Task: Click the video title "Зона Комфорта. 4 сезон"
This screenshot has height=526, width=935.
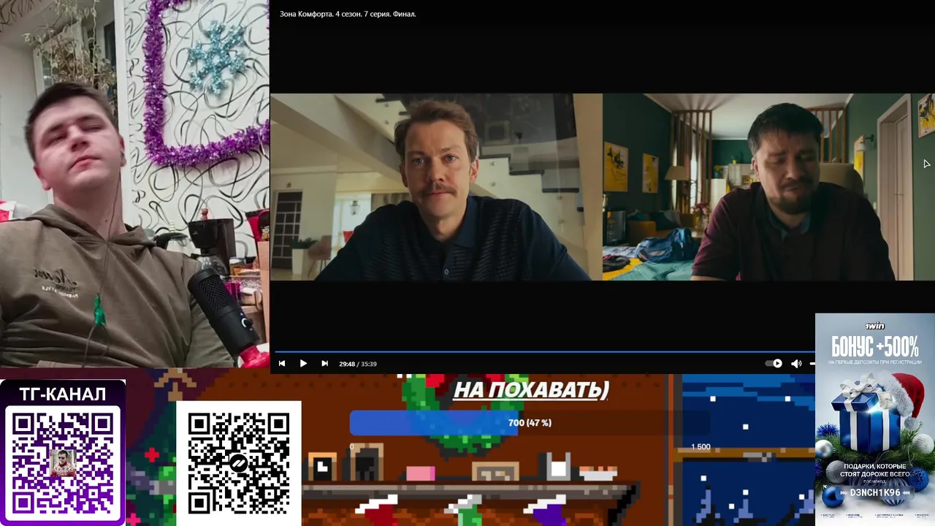Action: tap(348, 14)
